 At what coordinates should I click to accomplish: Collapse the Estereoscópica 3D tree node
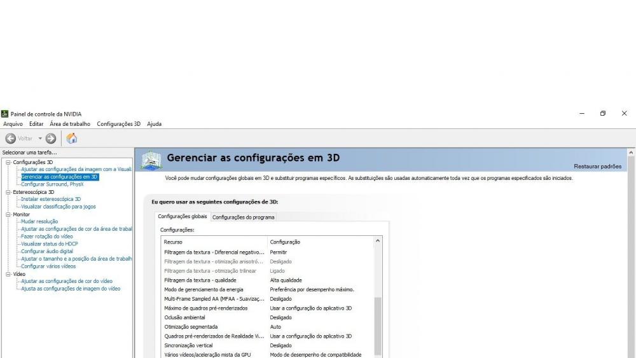pos(8,192)
